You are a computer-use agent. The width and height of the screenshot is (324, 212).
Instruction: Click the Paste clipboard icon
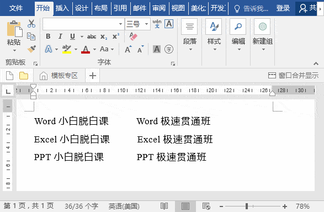tap(14, 29)
